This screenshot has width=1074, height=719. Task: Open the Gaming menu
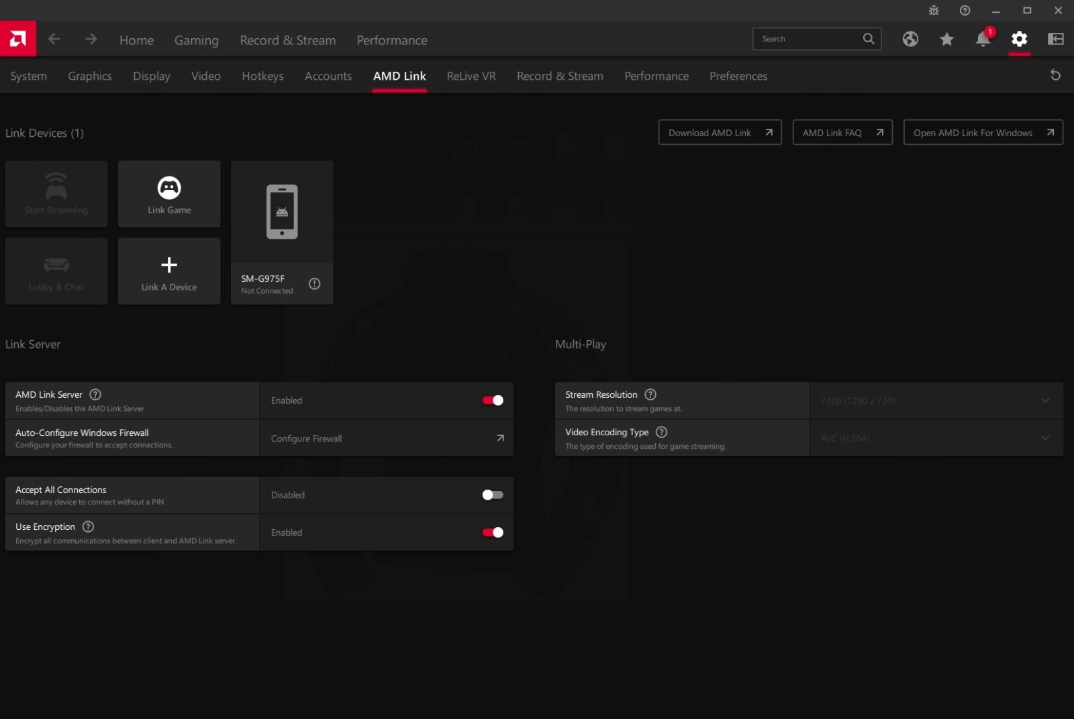point(196,40)
